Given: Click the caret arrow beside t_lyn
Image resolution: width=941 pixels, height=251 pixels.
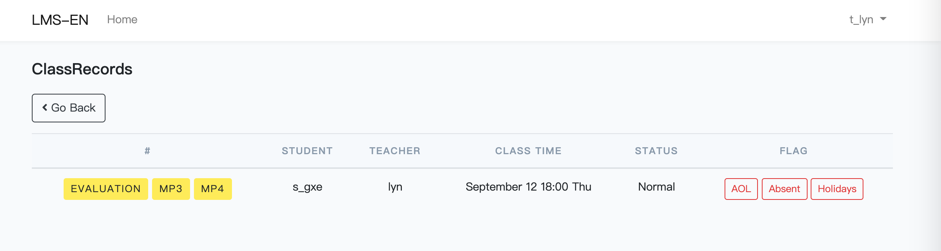Looking at the screenshot, I should point(883,19).
